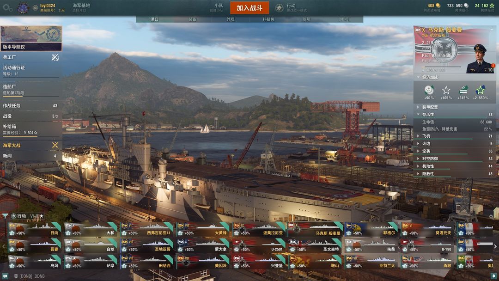Select the 大和 Yamato ship card
The width and height of the screenshot is (499, 281).
91,229
